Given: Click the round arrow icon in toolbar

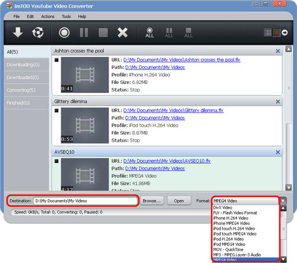Looking at the screenshot, I should point(285,33).
